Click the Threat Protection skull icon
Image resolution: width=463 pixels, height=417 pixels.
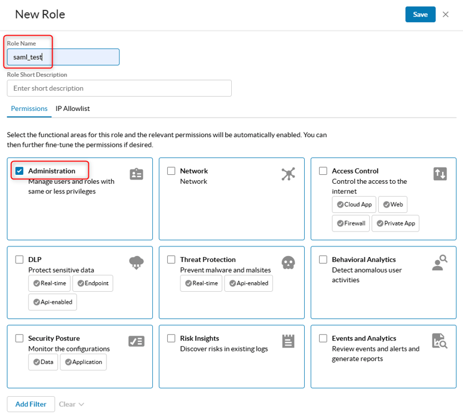(x=288, y=262)
